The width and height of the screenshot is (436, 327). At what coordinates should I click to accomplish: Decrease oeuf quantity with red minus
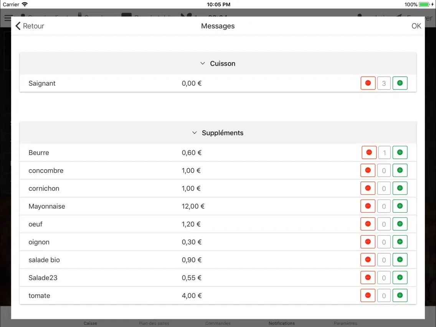pos(368,224)
